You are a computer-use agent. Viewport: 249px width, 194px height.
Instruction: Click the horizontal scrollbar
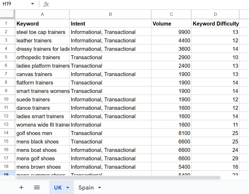coord(118,178)
